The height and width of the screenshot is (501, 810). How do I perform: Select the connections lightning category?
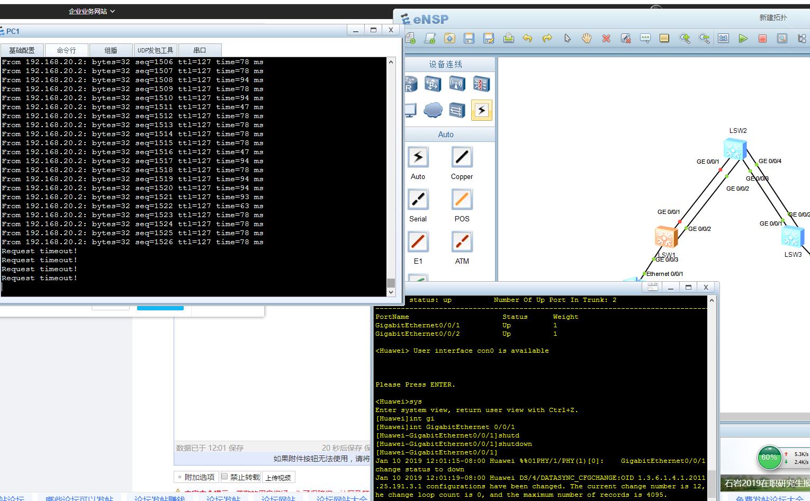(481, 110)
